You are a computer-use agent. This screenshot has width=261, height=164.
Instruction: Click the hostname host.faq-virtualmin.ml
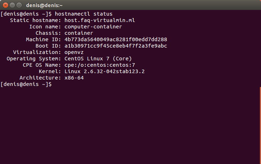coord(99,20)
